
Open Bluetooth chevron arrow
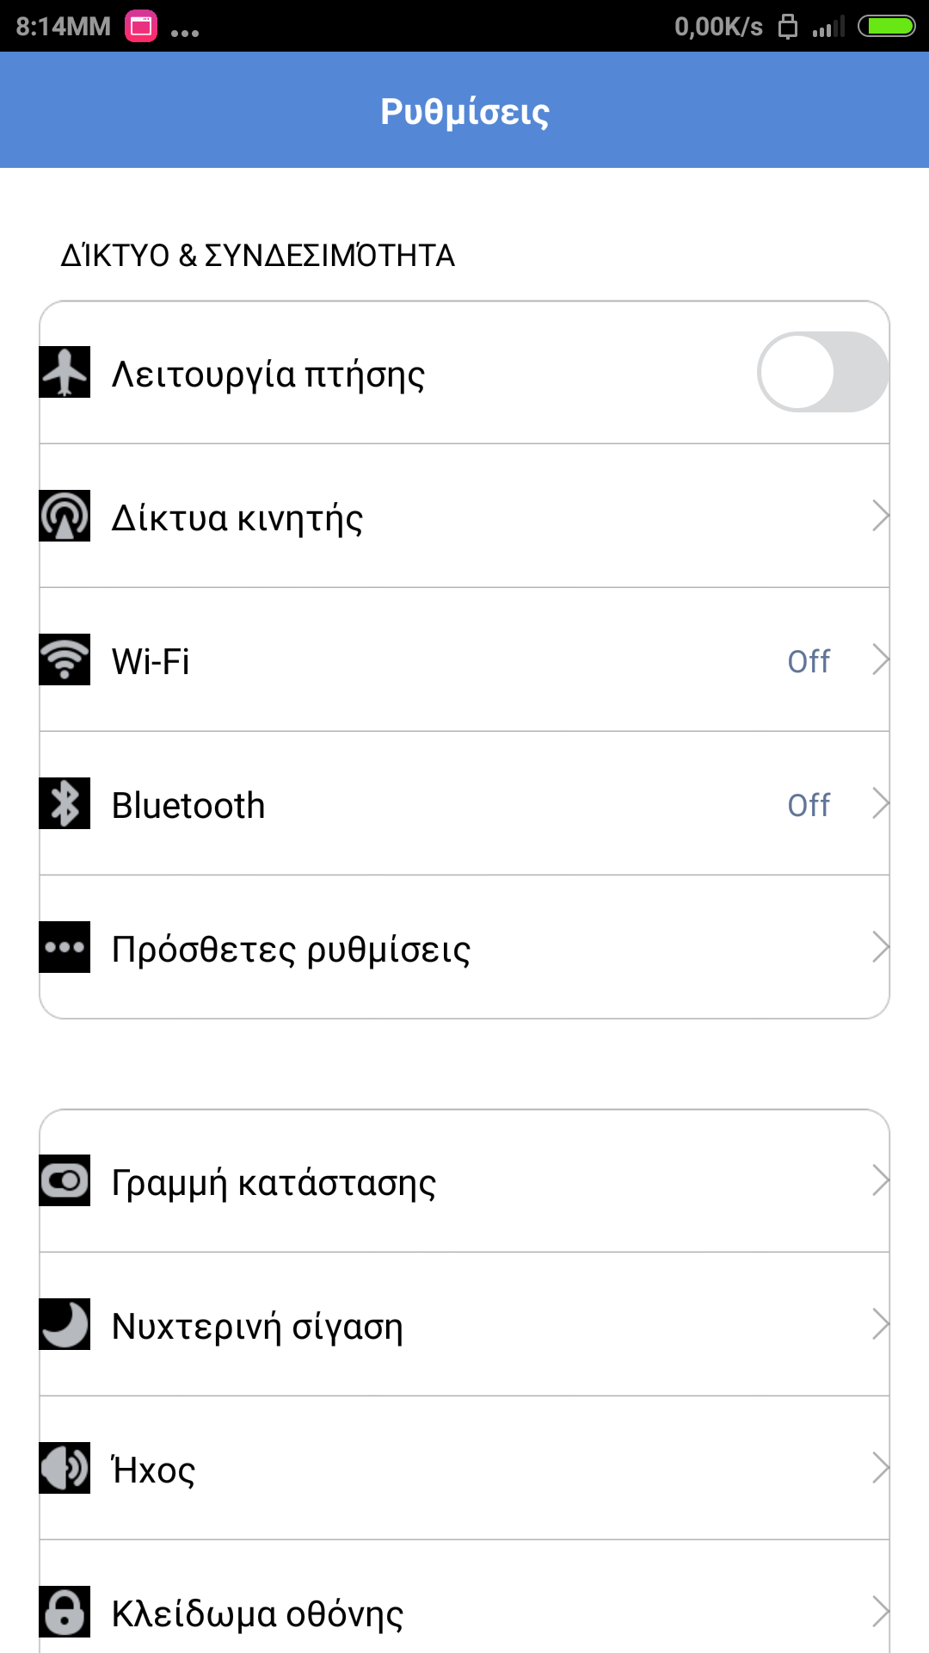click(x=879, y=803)
